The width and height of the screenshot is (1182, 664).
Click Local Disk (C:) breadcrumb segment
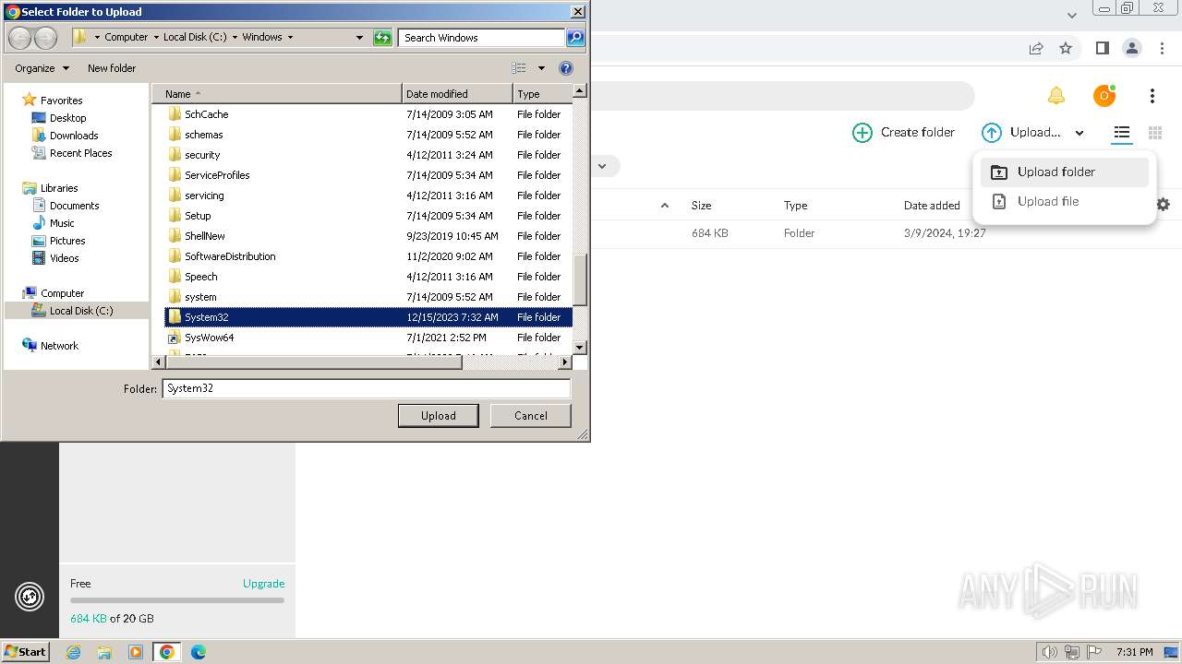click(x=195, y=37)
